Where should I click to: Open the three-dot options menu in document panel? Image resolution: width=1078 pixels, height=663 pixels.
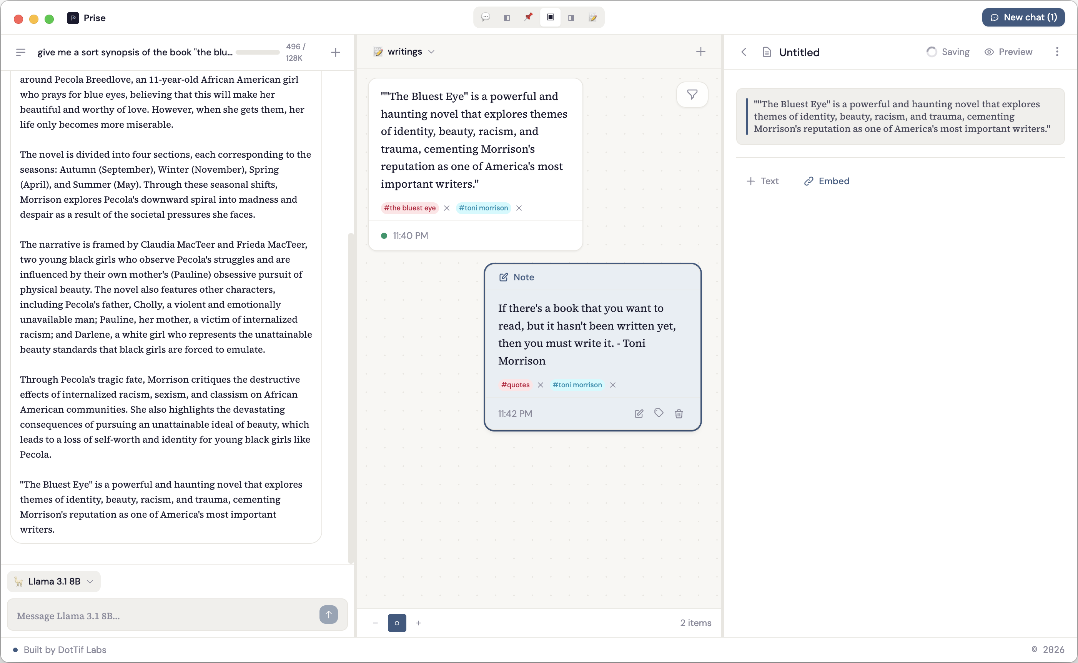click(1057, 52)
